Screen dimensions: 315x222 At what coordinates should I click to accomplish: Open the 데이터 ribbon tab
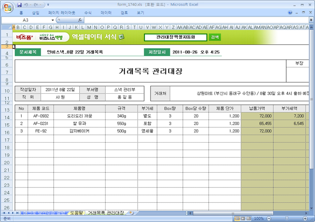point(106,13)
